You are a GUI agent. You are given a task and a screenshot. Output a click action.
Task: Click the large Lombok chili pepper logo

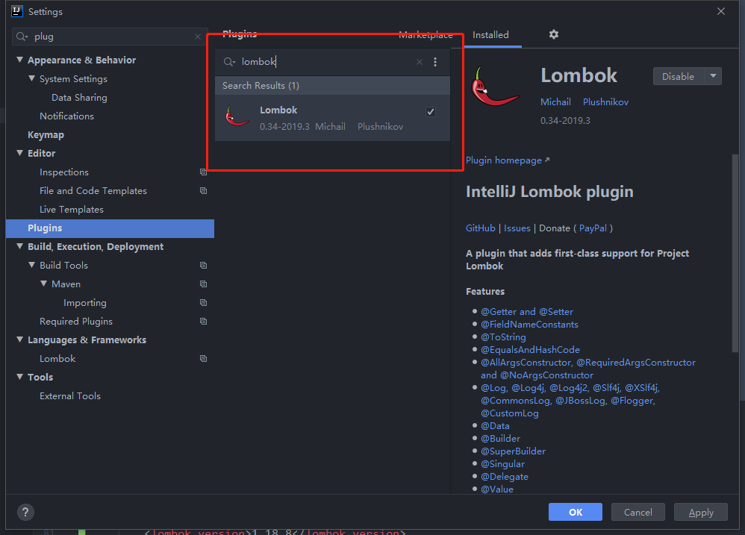pos(494,86)
